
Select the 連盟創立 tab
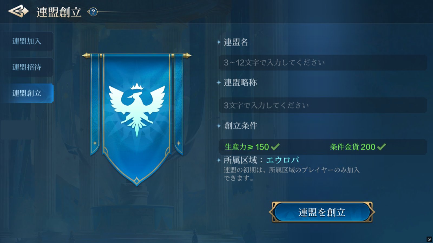coord(27,93)
